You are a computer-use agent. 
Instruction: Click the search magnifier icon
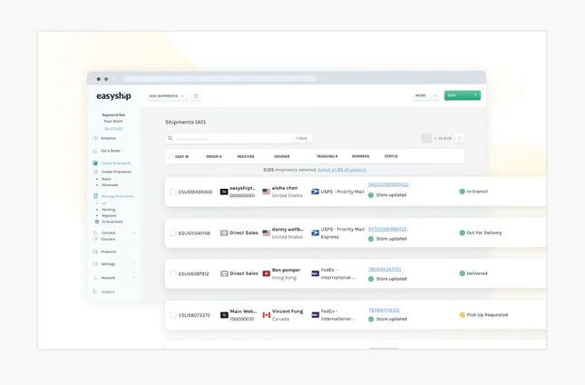coord(171,138)
